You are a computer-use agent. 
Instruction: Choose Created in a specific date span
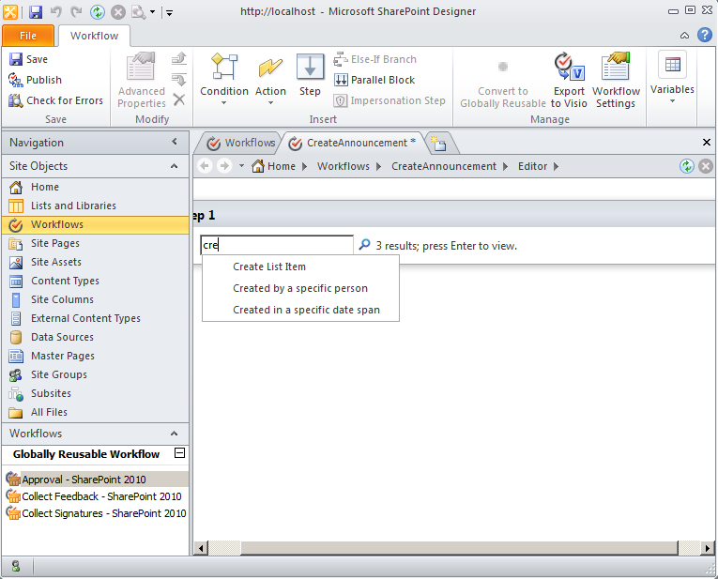pyautogui.click(x=300, y=310)
